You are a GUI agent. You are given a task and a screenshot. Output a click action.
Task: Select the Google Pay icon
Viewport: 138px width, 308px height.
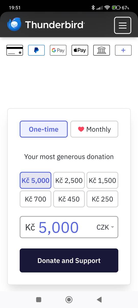[58, 50]
